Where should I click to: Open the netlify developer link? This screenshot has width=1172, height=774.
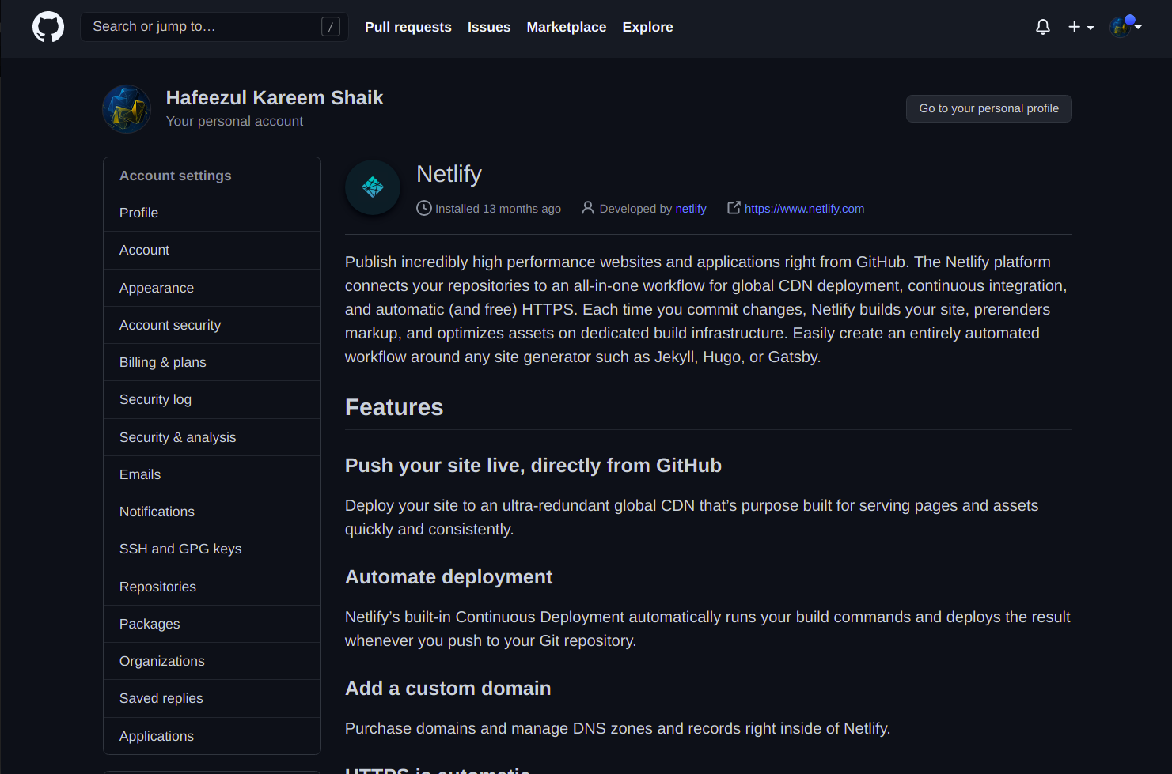[x=691, y=209]
